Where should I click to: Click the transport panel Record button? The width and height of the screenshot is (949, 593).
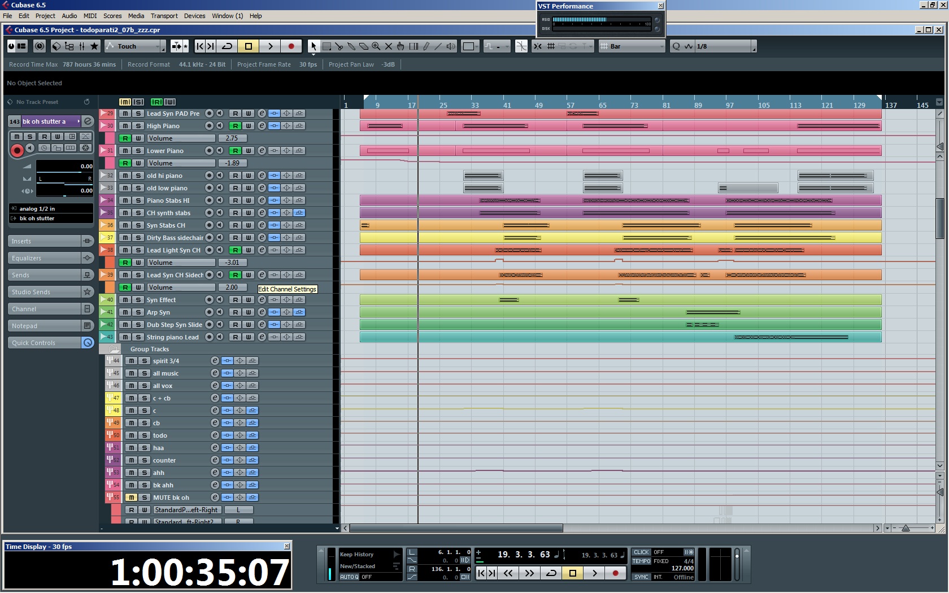point(615,573)
